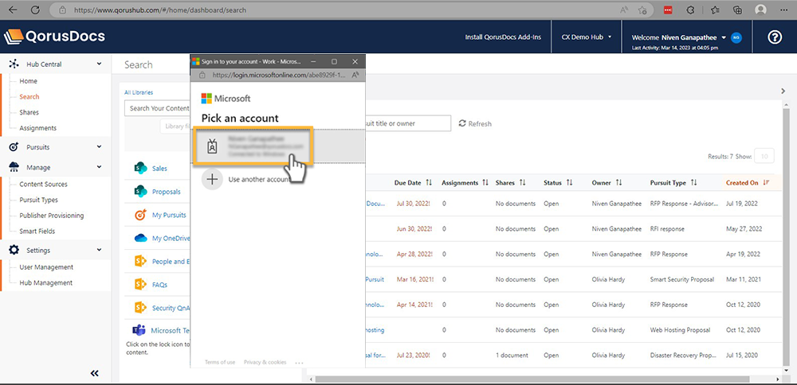Click the read aloud icon in address bar

point(624,10)
